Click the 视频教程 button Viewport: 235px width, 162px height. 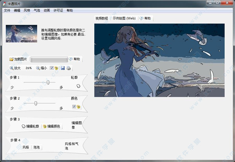[102, 18]
